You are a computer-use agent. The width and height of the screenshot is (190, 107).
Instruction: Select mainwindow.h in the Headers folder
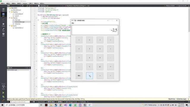(19, 14)
